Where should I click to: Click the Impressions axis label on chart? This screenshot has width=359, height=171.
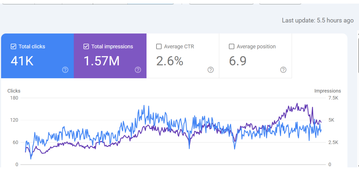327,91
